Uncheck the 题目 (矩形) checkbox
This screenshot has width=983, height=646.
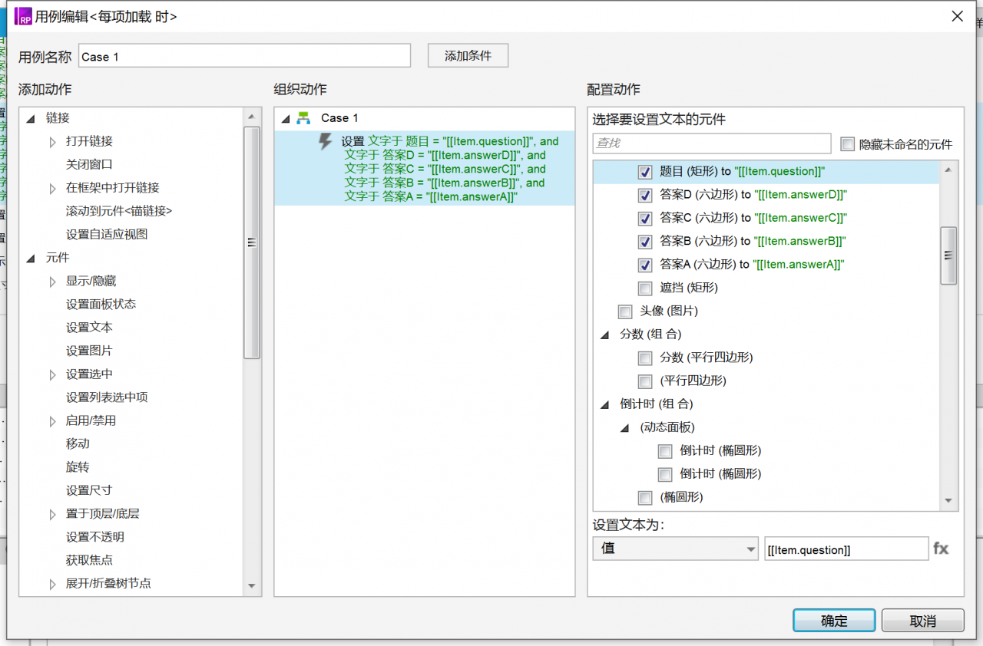click(x=645, y=173)
